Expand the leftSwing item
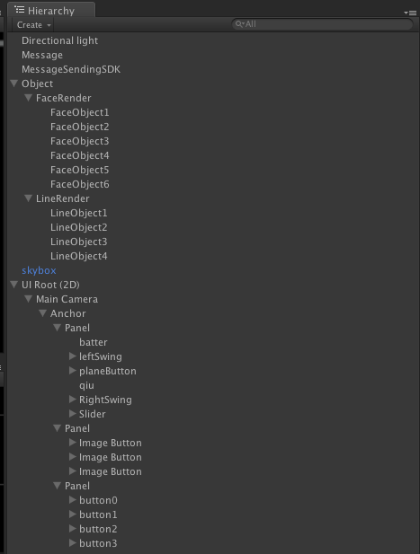Screen dimensions: 420x554 tap(73, 356)
